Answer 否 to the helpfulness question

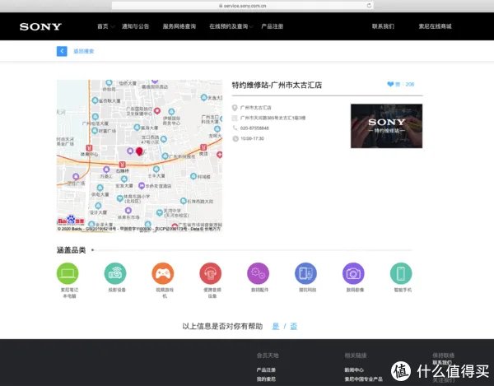click(x=294, y=326)
